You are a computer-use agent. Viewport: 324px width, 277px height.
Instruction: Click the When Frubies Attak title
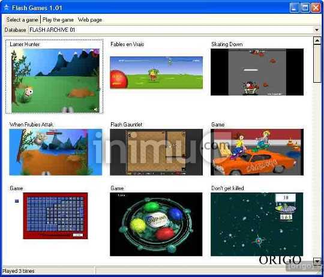pos(31,125)
